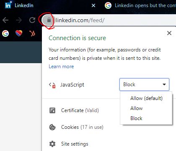Select Allow (default) option

[146, 98]
